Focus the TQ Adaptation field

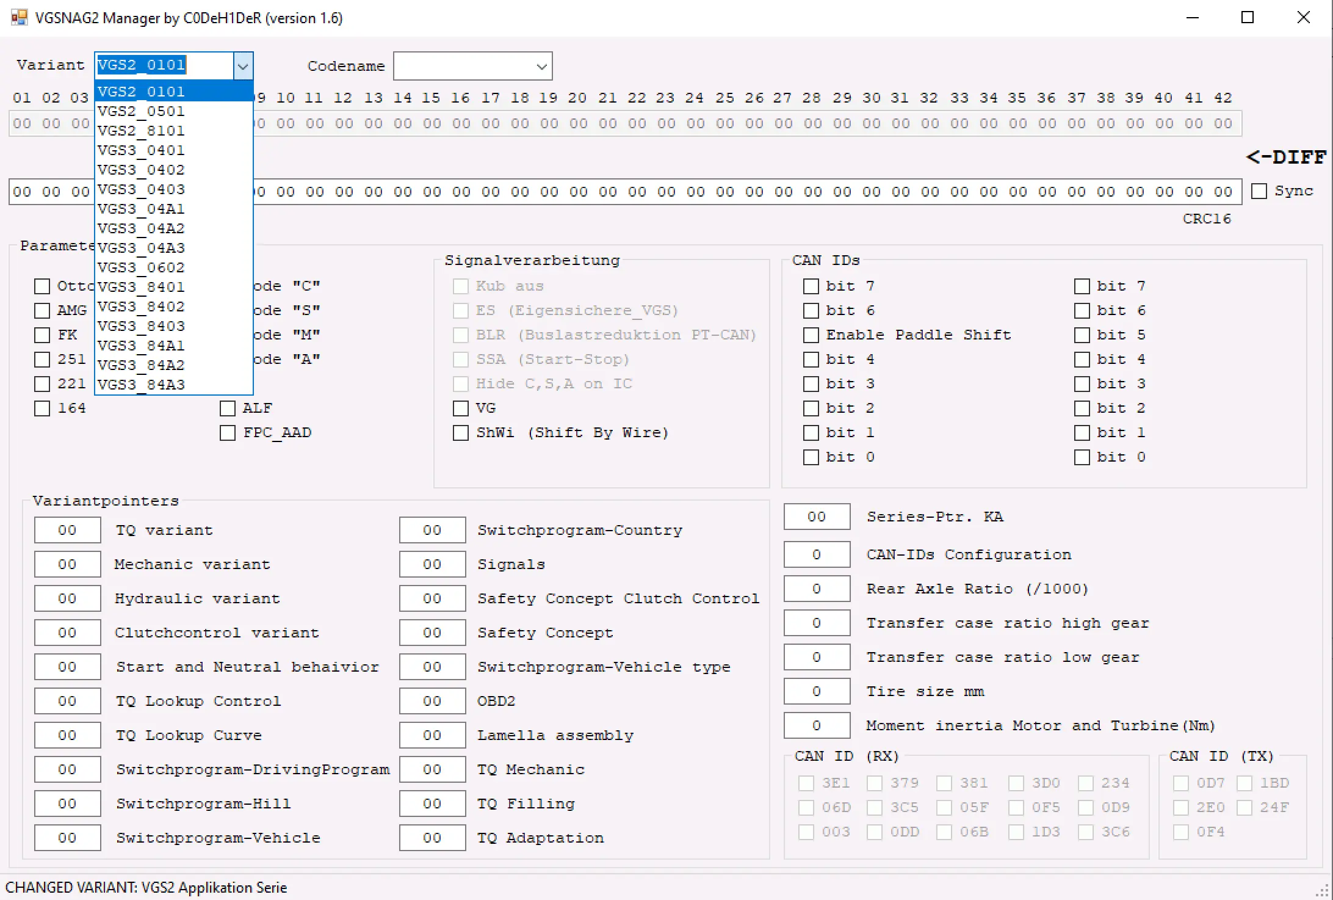pos(432,838)
